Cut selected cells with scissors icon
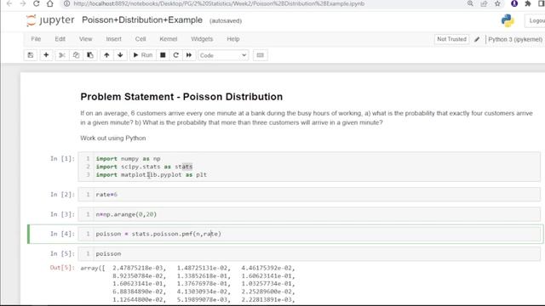The width and height of the screenshot is (545, 306). coord(62,55)
